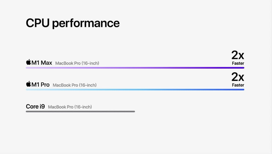This screenshot has width=272, height=154.
Task: Click MacBook Pro (16-inch) text beside Core i9
Action: pyautogui.click(x=70, y=107)
